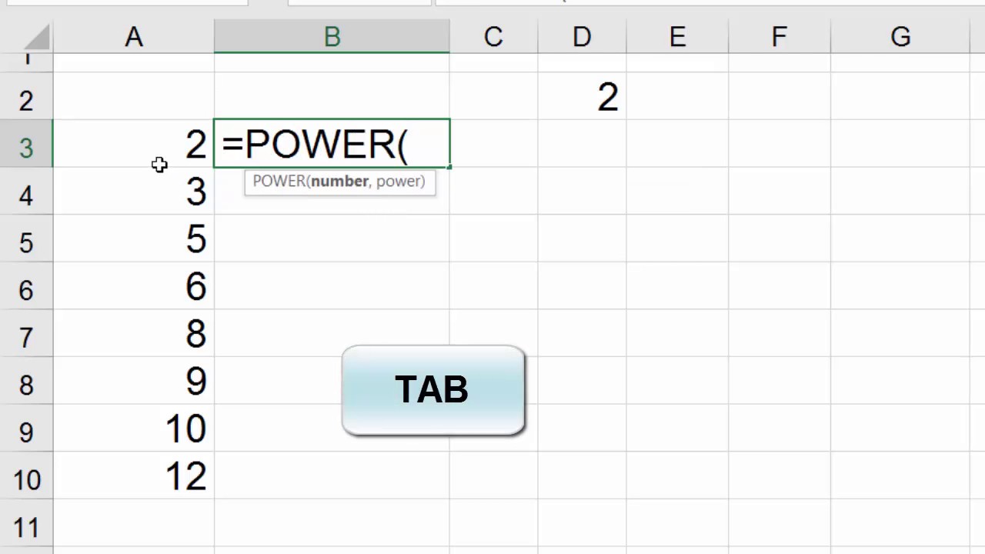Image resolution: width=985 pixels, height=554 pixels.
Task: Click the number argument in tooltip
Action: (339, 181)
